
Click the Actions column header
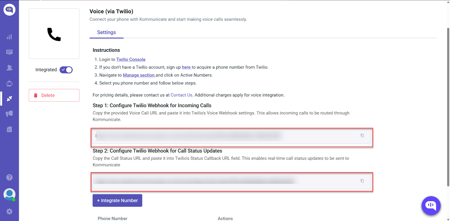225,218
